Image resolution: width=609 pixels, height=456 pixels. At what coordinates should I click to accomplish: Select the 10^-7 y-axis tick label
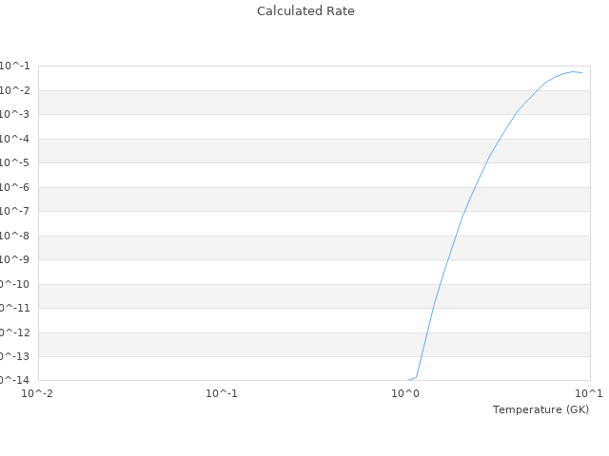click(14, 212)
